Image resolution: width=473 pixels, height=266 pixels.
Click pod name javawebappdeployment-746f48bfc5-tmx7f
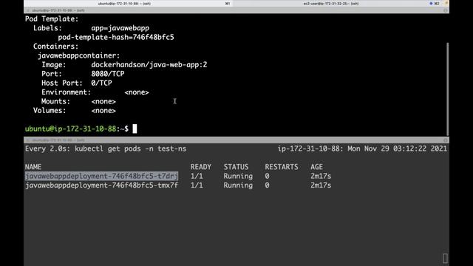102,185
